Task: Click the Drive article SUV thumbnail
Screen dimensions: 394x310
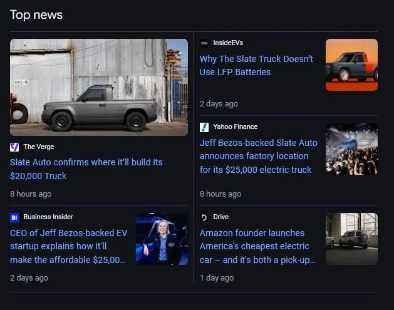Action: (351, 239)
